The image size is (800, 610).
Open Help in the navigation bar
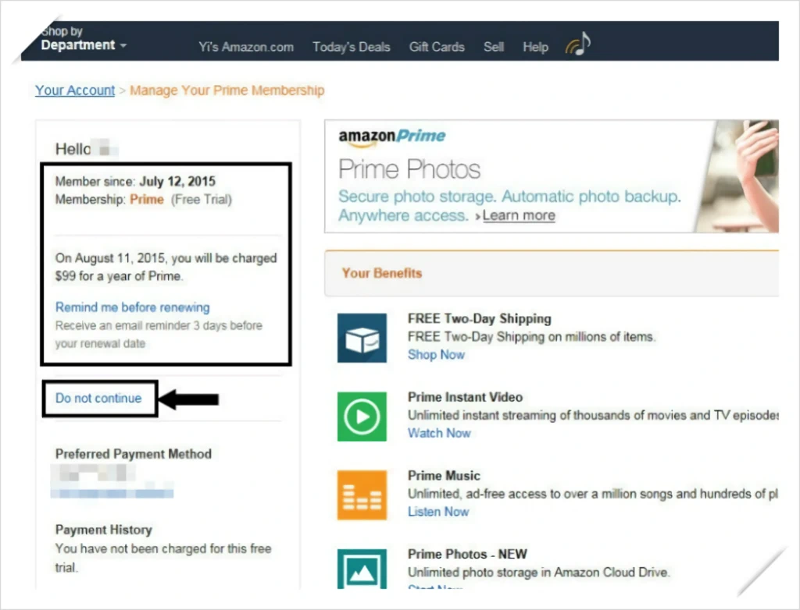(x=535, y=47)
